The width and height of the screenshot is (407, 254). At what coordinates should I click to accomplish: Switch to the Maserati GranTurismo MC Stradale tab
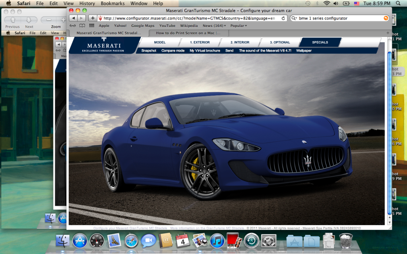[109, 33]
